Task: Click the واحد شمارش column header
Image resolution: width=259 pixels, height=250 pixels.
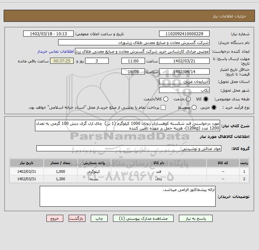Action: tap(94, 163)
